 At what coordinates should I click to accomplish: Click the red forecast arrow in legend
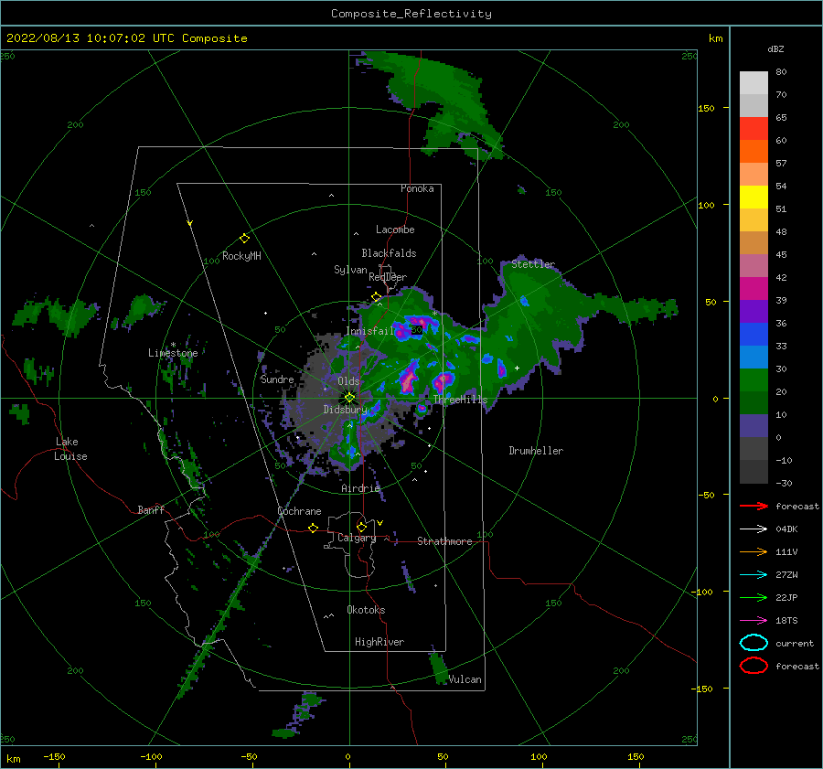754,506
